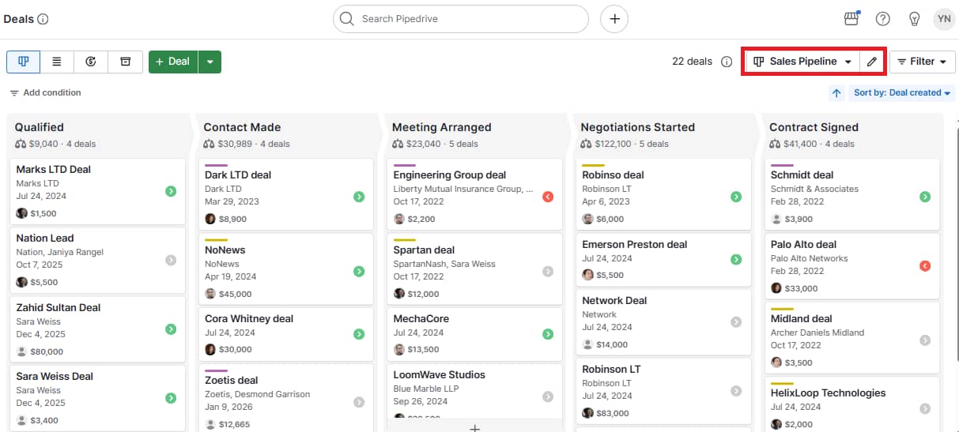Open the archived deals view
This screenshot has height=432, width=959.
[x=125, y=62]
